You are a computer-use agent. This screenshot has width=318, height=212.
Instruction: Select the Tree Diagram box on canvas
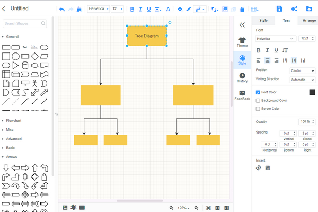click(147, 36)
